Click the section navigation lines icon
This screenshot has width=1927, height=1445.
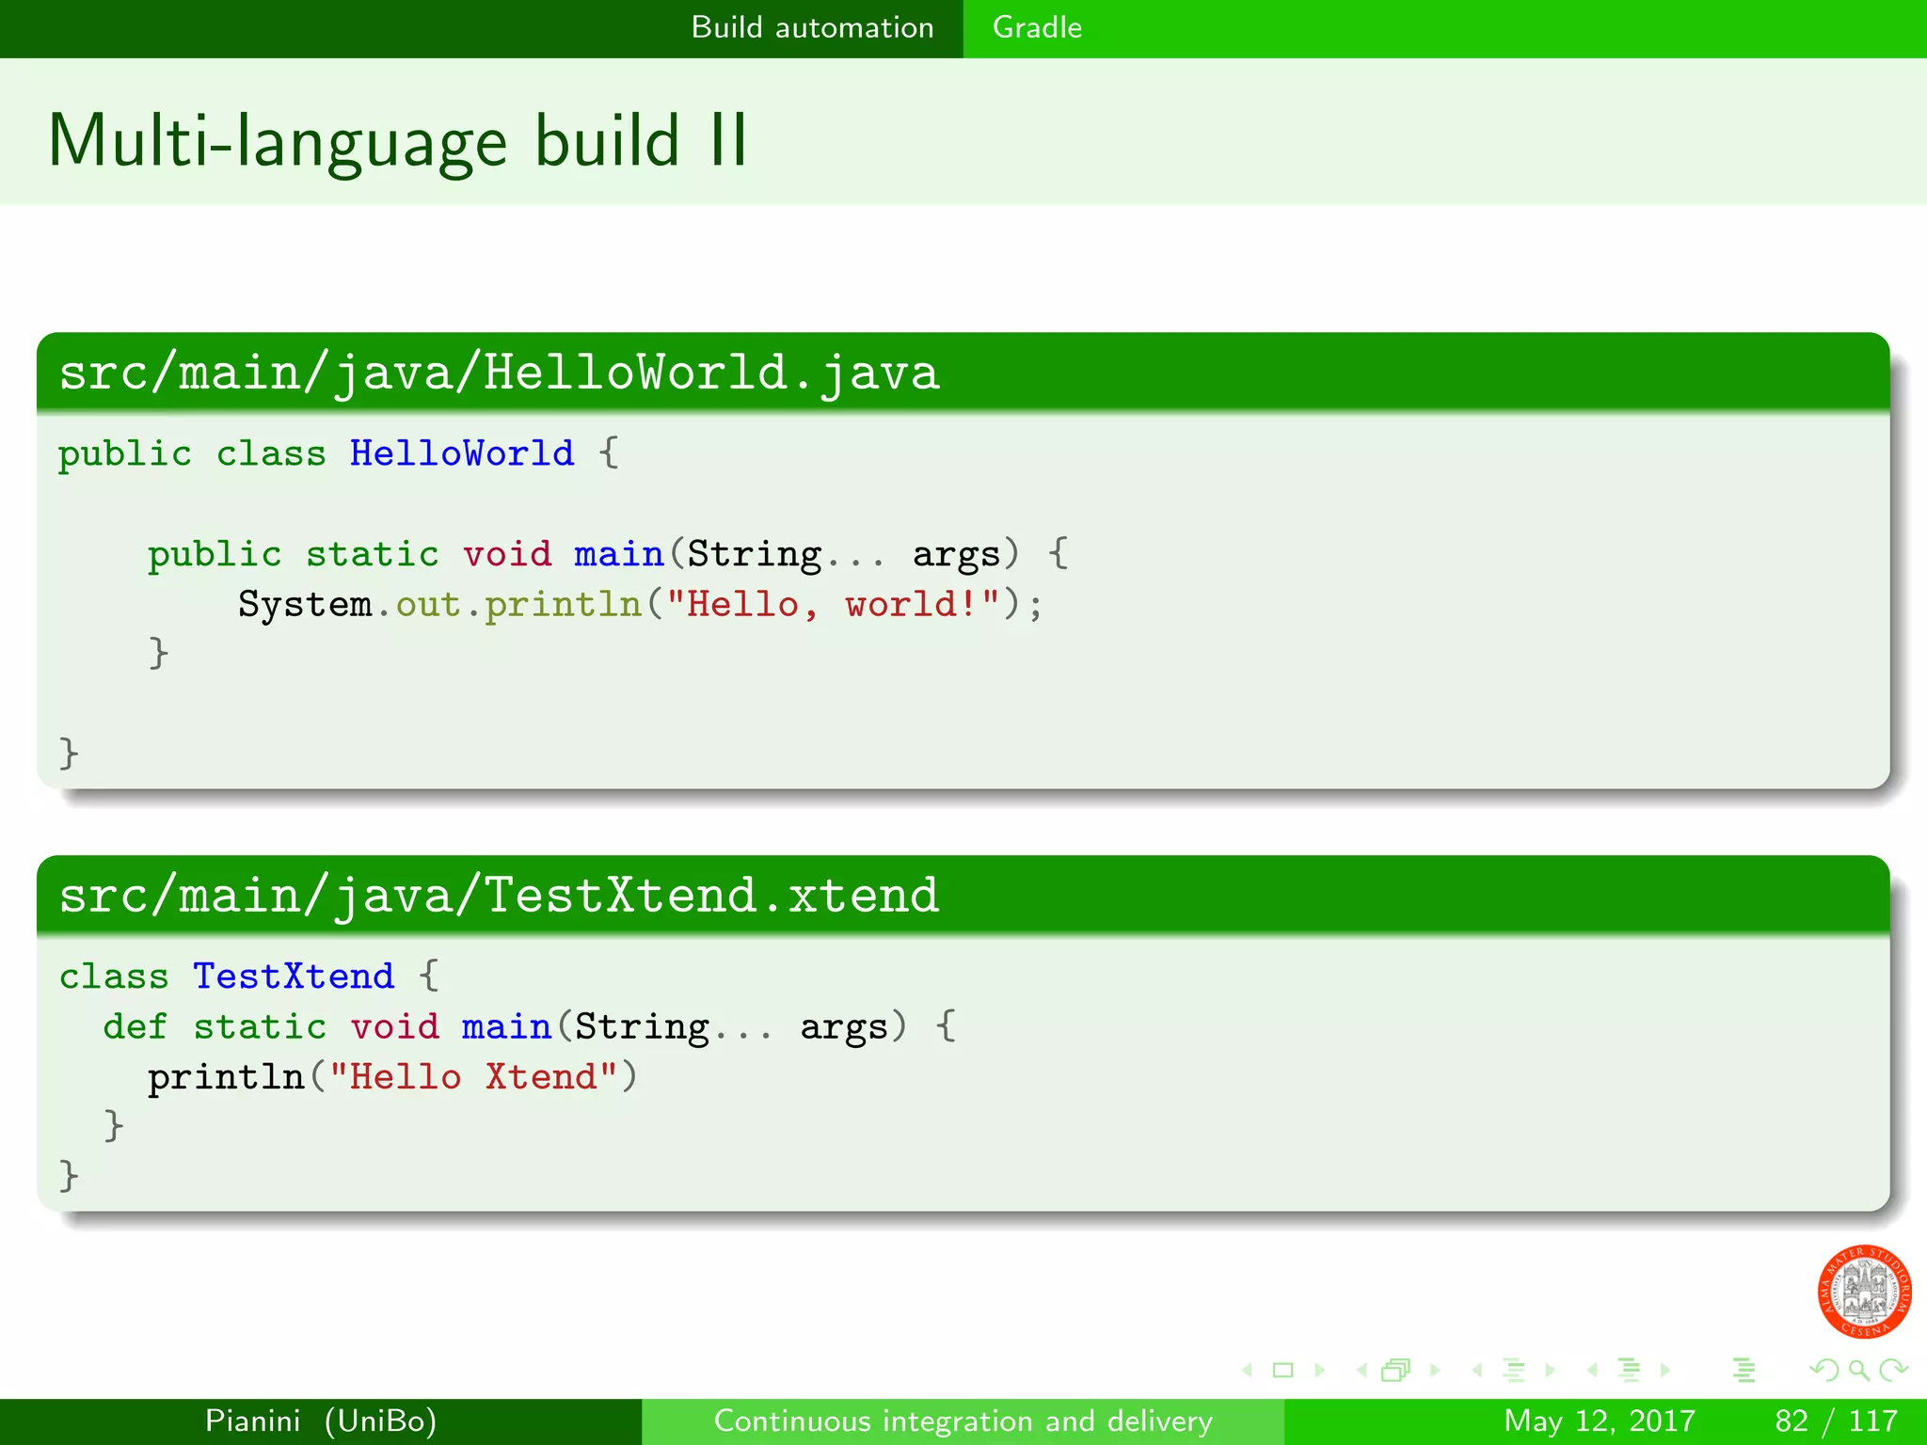tap(1629, 1371)
